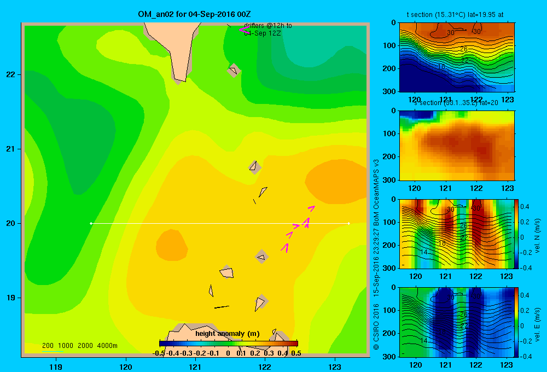Screen dimensions: 547x372
Task: Click longitude label "123" under the main map
Action: 335,367
